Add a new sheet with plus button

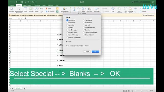(24, 88)
